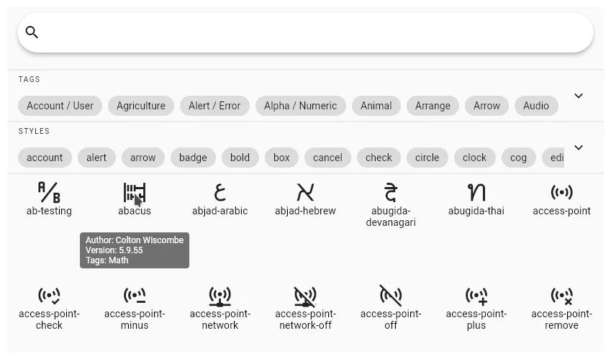Toggle the Agriculture tag filter
611x359 pixels.
point(141,106)
